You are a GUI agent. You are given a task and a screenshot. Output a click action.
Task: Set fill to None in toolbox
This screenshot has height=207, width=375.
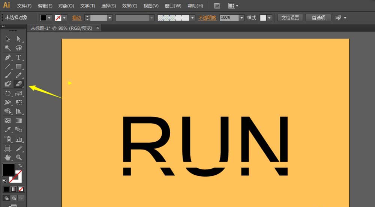click(x=21, y=189)
